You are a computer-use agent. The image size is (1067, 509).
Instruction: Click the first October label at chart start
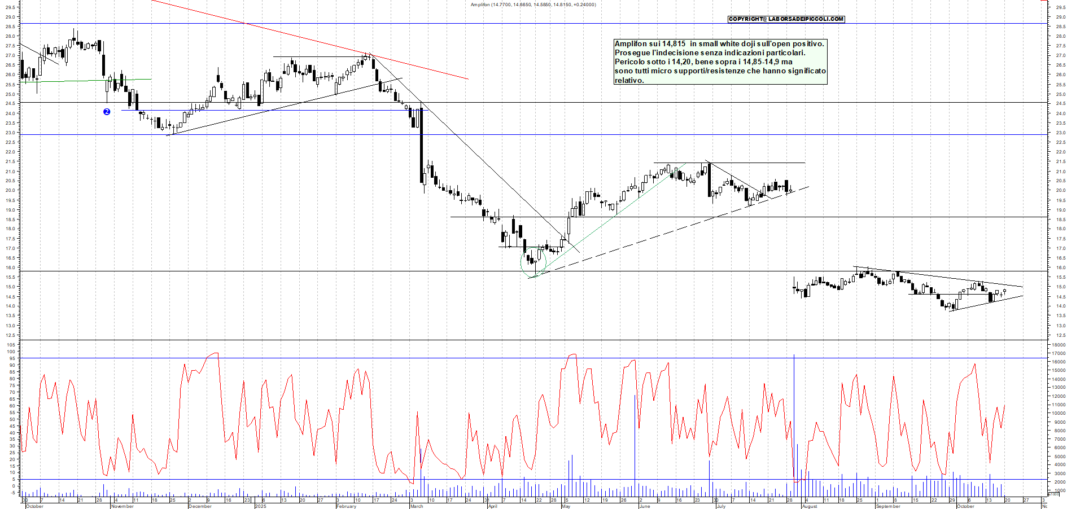[x=34, y=506]
